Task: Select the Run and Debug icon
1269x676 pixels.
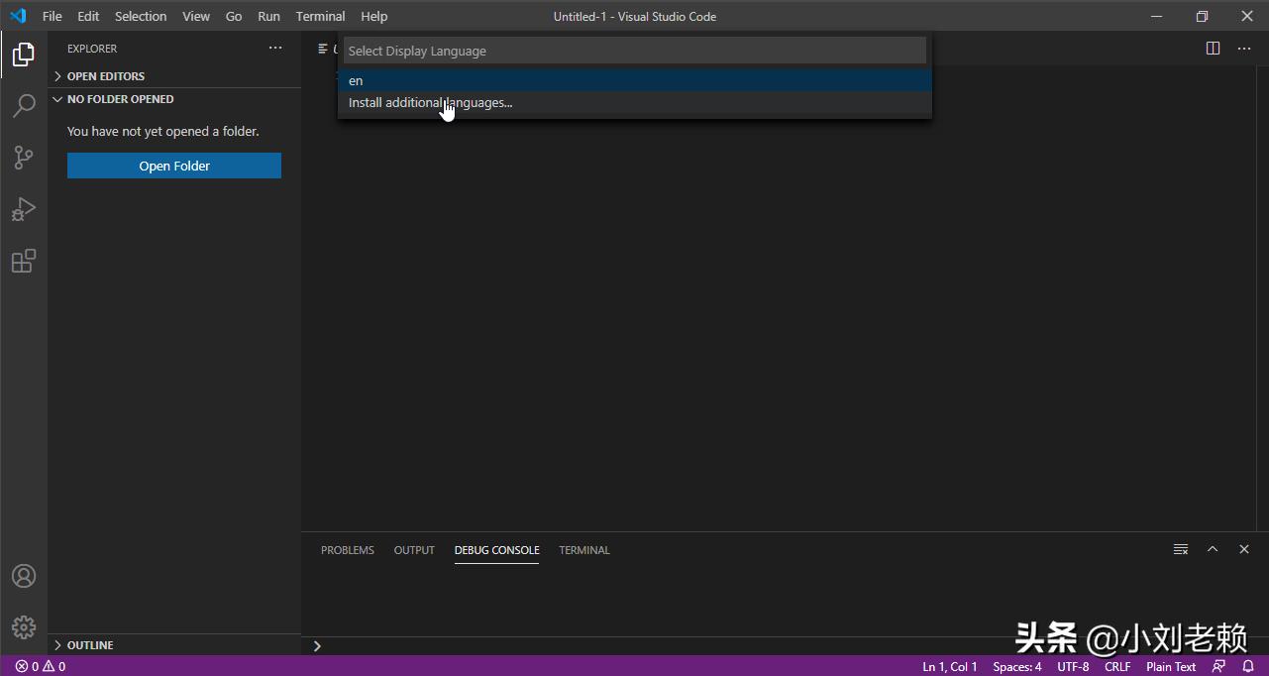Action: [23, 208]
